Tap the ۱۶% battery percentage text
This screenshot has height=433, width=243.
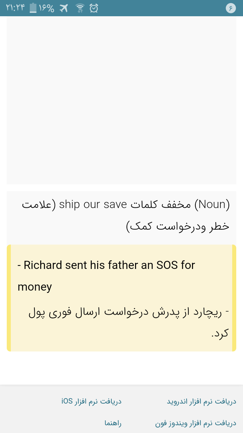coord(46,8)
